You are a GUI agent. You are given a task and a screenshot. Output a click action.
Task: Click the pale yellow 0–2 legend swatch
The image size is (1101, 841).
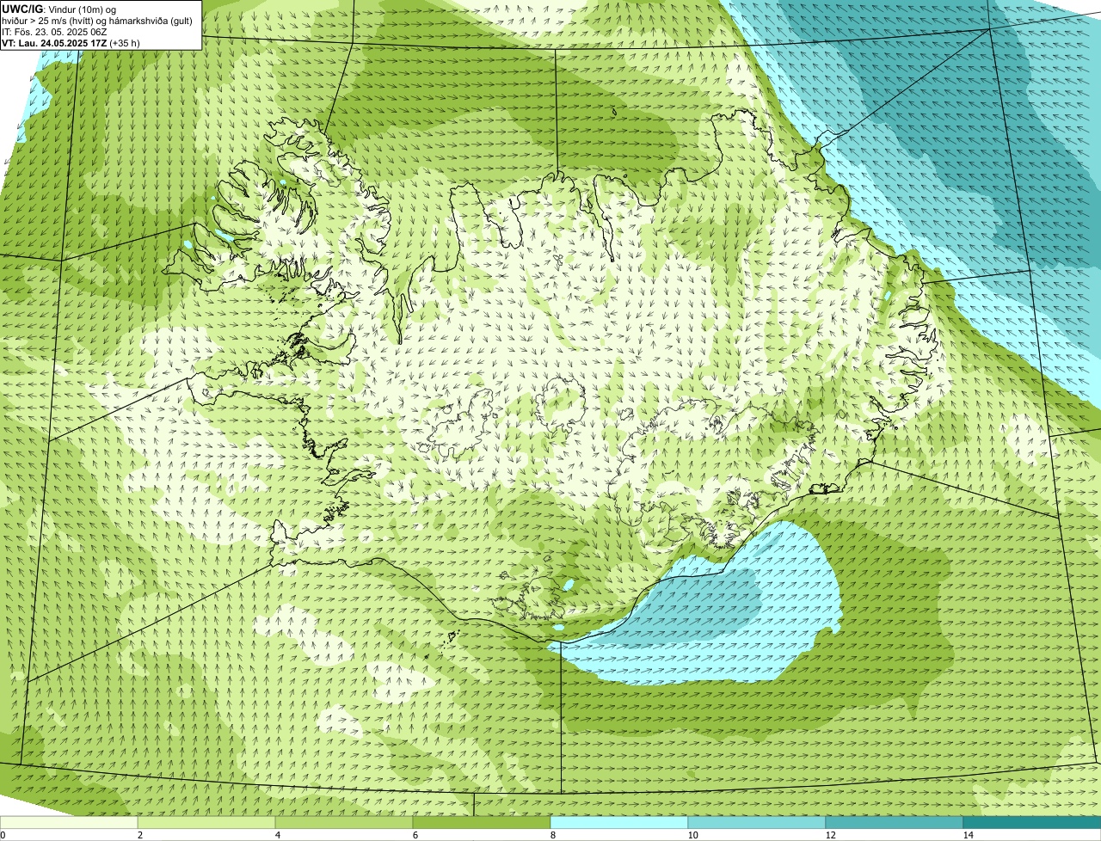69,823
